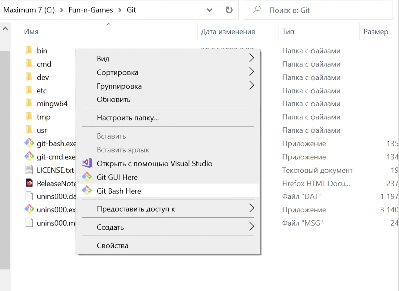
Task: Click the Firefox ReleaseNotes file icon
Action: (29, 183)
